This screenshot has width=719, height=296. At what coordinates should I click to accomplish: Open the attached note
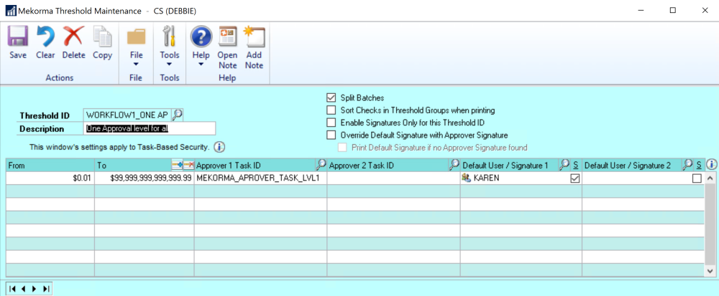tap(227, 48)
